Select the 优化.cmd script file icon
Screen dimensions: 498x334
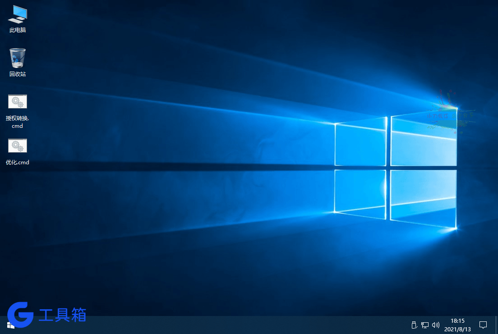coord(18,152)
